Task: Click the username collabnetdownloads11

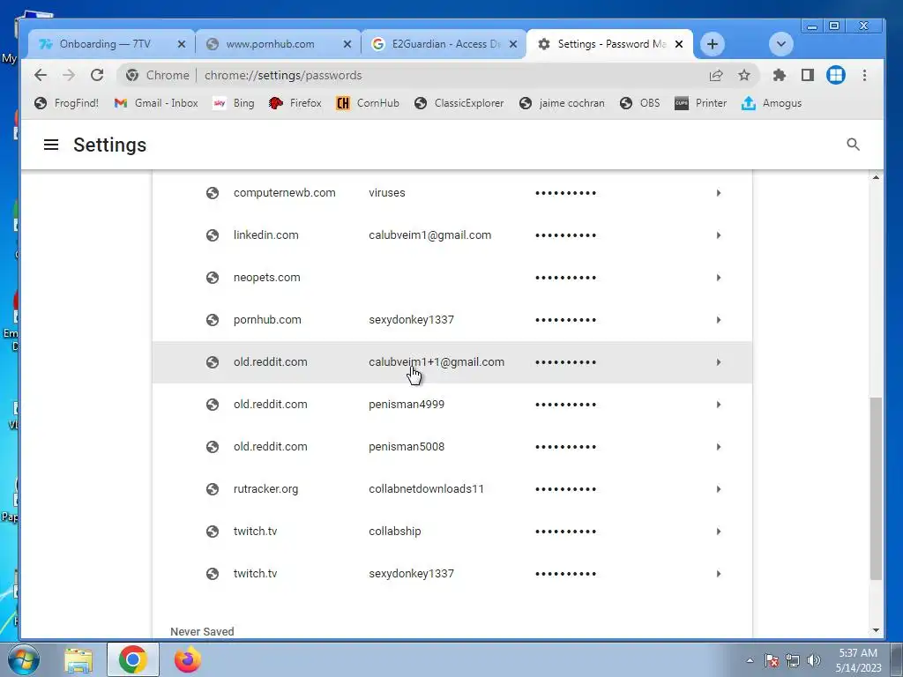Action: coord(426,488)
